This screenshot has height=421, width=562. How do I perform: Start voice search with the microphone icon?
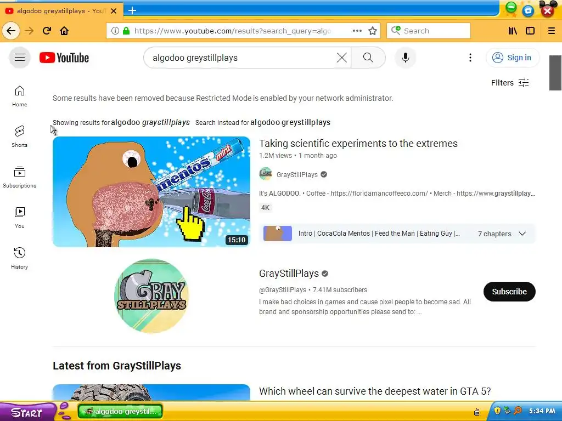tap(406, 58)
